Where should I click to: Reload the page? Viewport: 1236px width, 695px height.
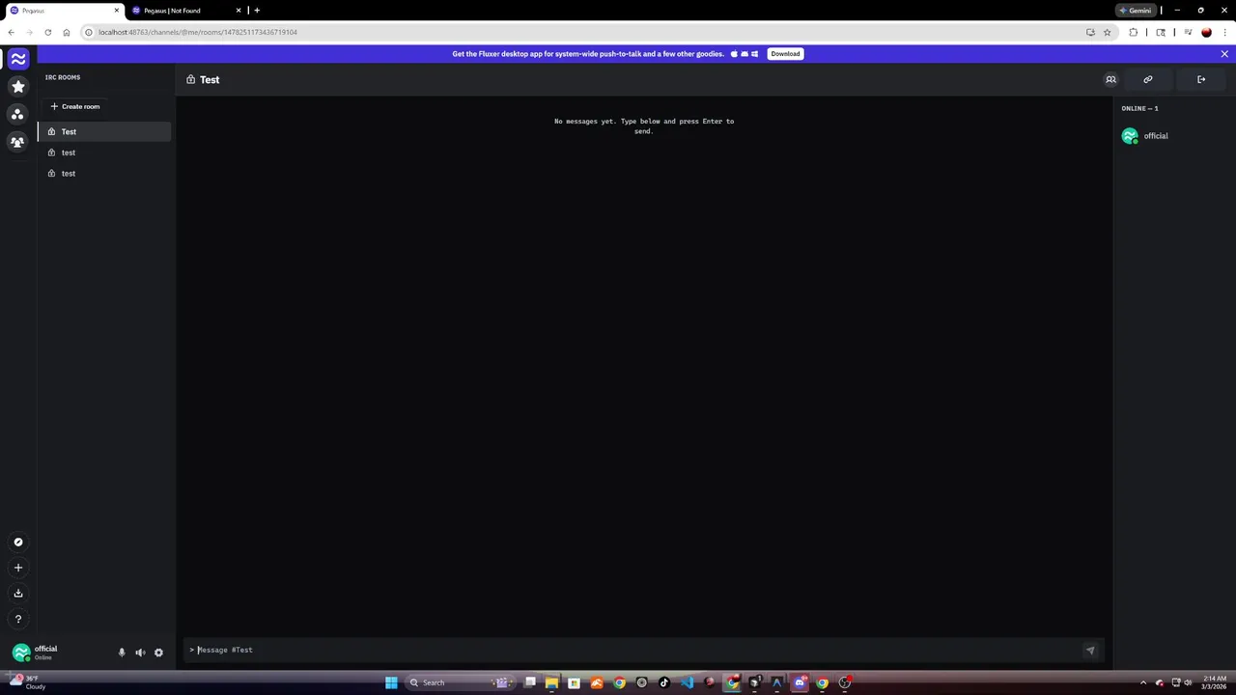pyautogui.click(x=47, y=32)
